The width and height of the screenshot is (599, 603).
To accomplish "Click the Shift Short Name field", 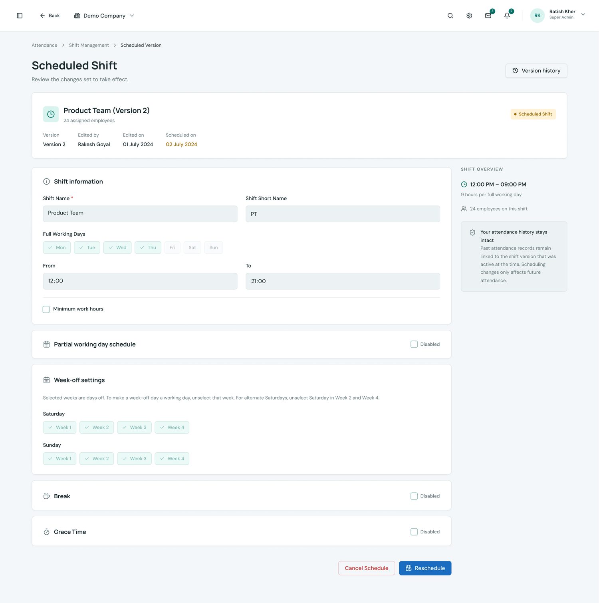I will pyautogui.click(x=343, y=214).
